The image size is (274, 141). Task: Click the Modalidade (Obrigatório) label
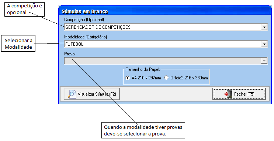pos(86,37)
